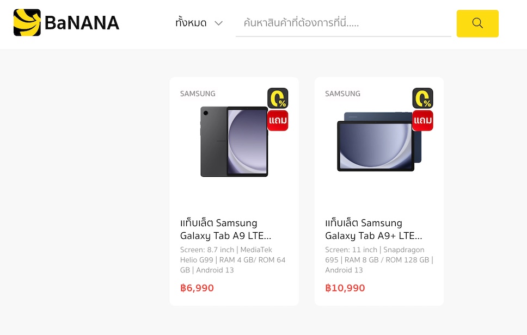Image resolution: width=527 pixels, height=335 pixels.
Task: Open the Galaxy Tab A9 LTE product image
Action: (234, 141)
